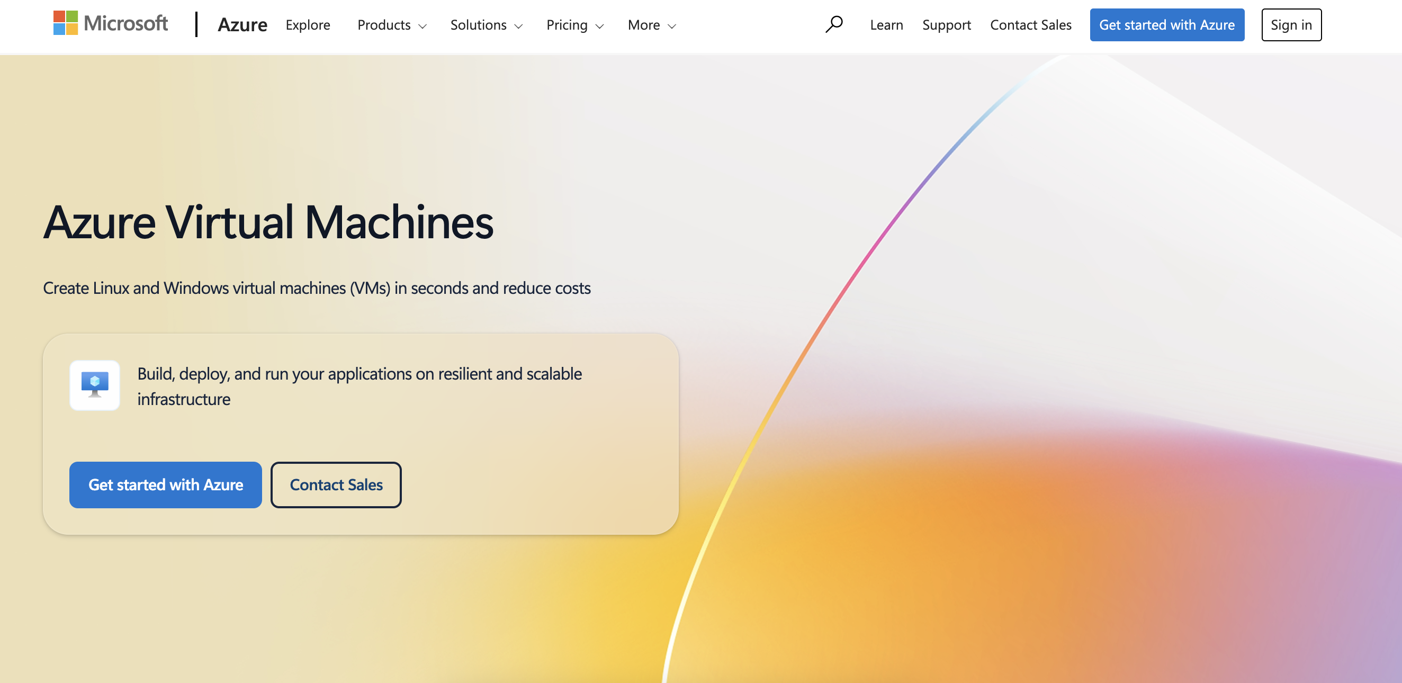This screenshot has width=1402, height=683.
Task: Click the outlined Contact Sales button
Action: 336,484
